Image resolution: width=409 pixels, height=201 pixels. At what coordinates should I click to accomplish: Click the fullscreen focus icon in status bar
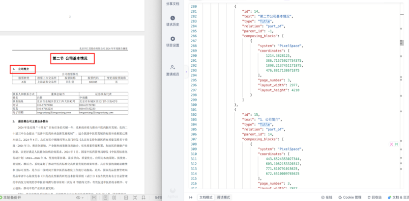point(135,198)
